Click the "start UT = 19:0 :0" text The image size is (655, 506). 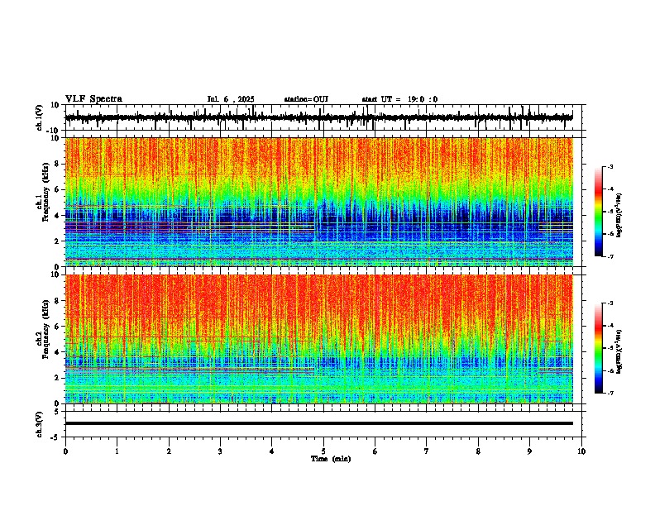click(x=399, y=99)
